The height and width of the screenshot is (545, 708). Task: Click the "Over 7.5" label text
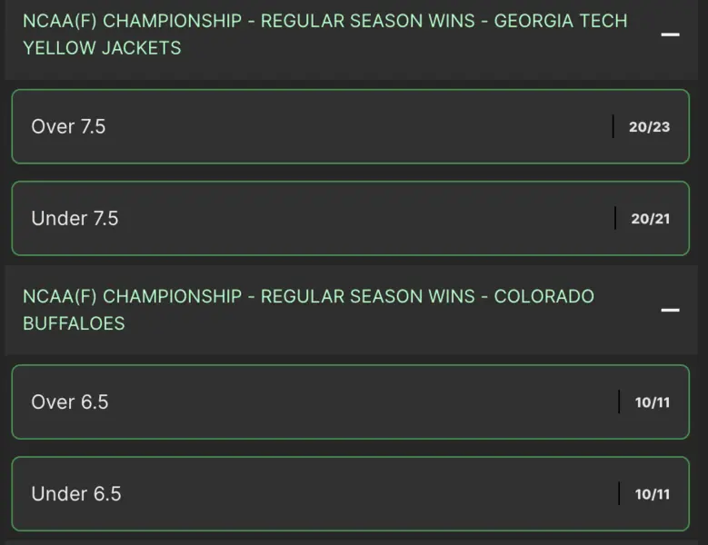coord(68,126)
